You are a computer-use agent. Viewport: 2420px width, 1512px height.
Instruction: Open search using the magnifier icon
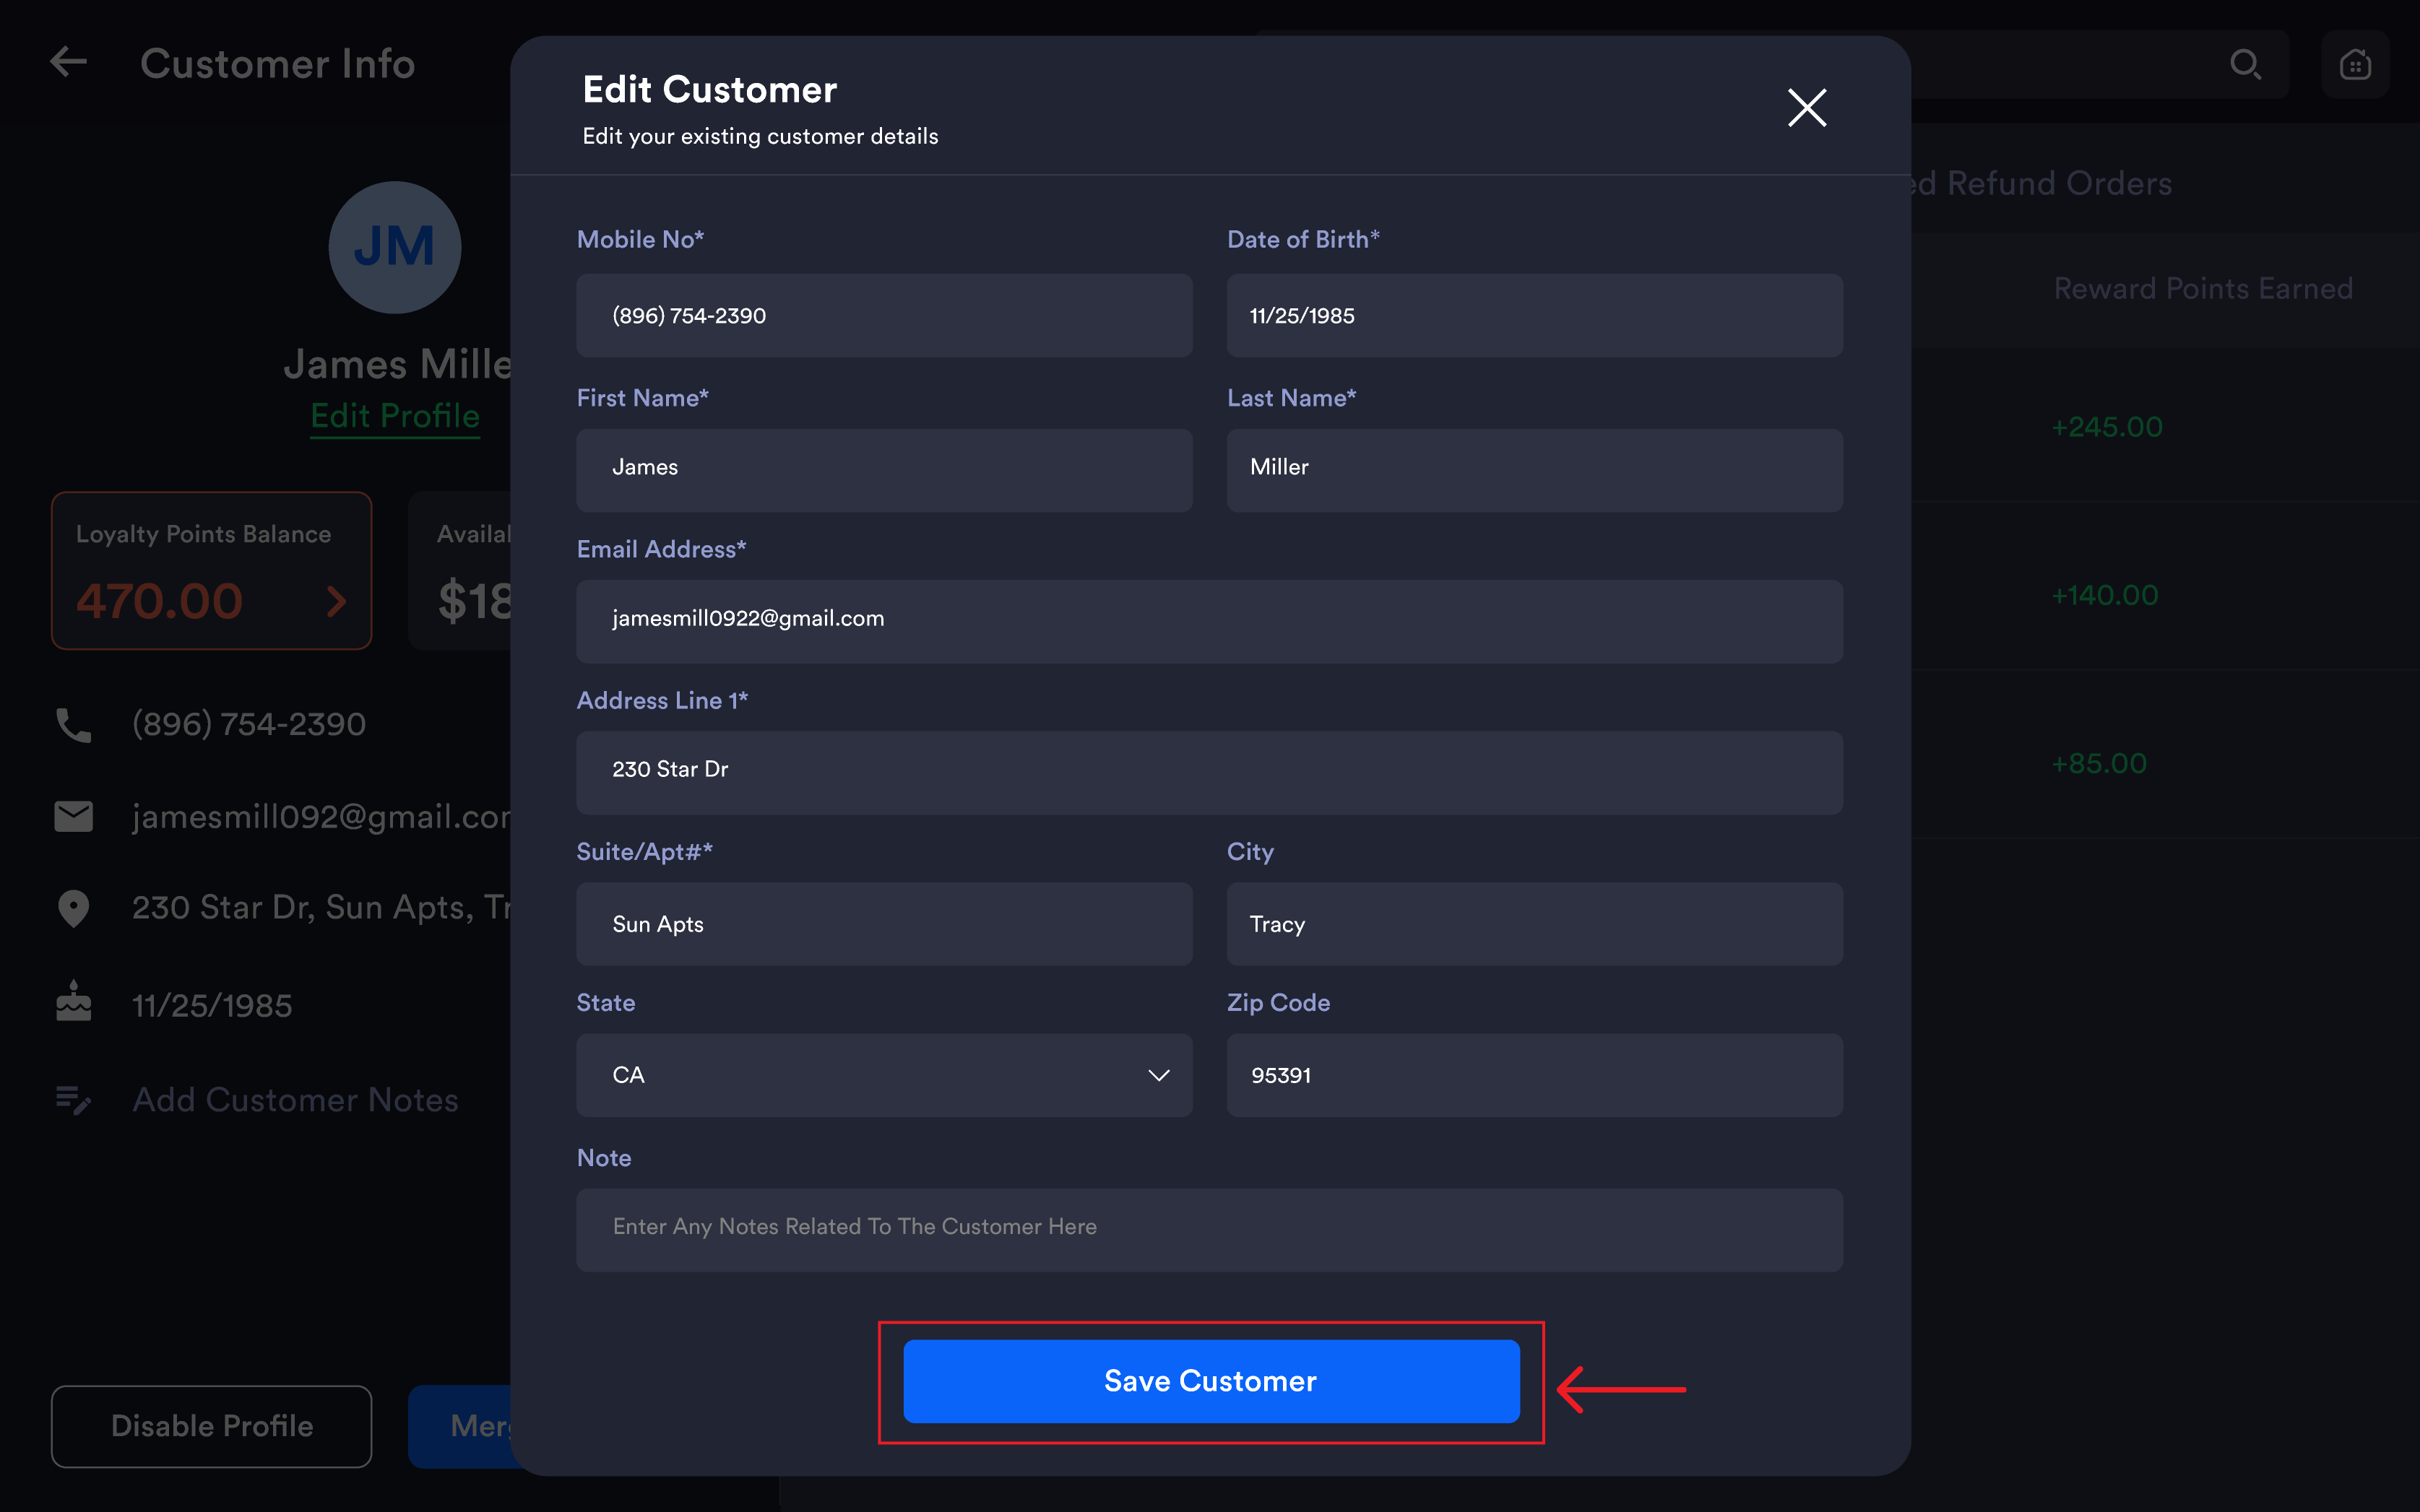tap(2245, 64)
